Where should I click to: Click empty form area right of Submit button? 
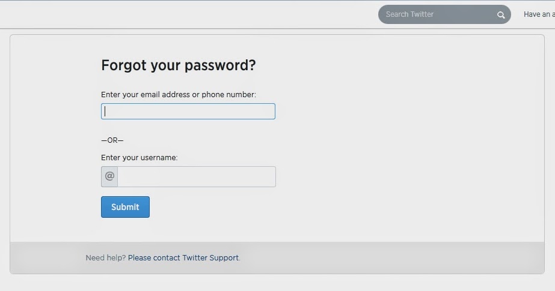tap(331, 207)
